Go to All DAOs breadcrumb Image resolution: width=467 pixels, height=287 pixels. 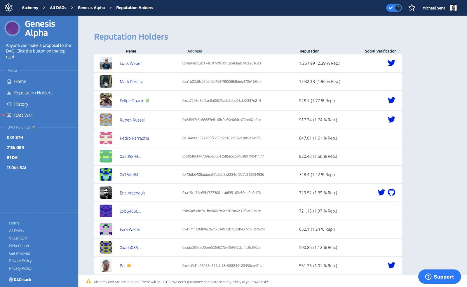coord(58,8)
